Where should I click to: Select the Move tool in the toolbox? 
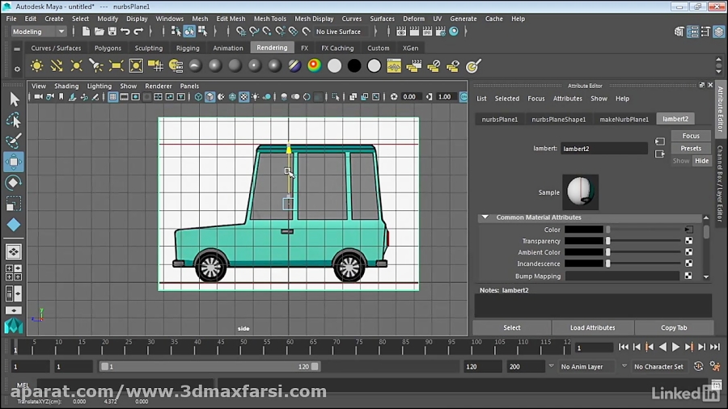point(14,162)
